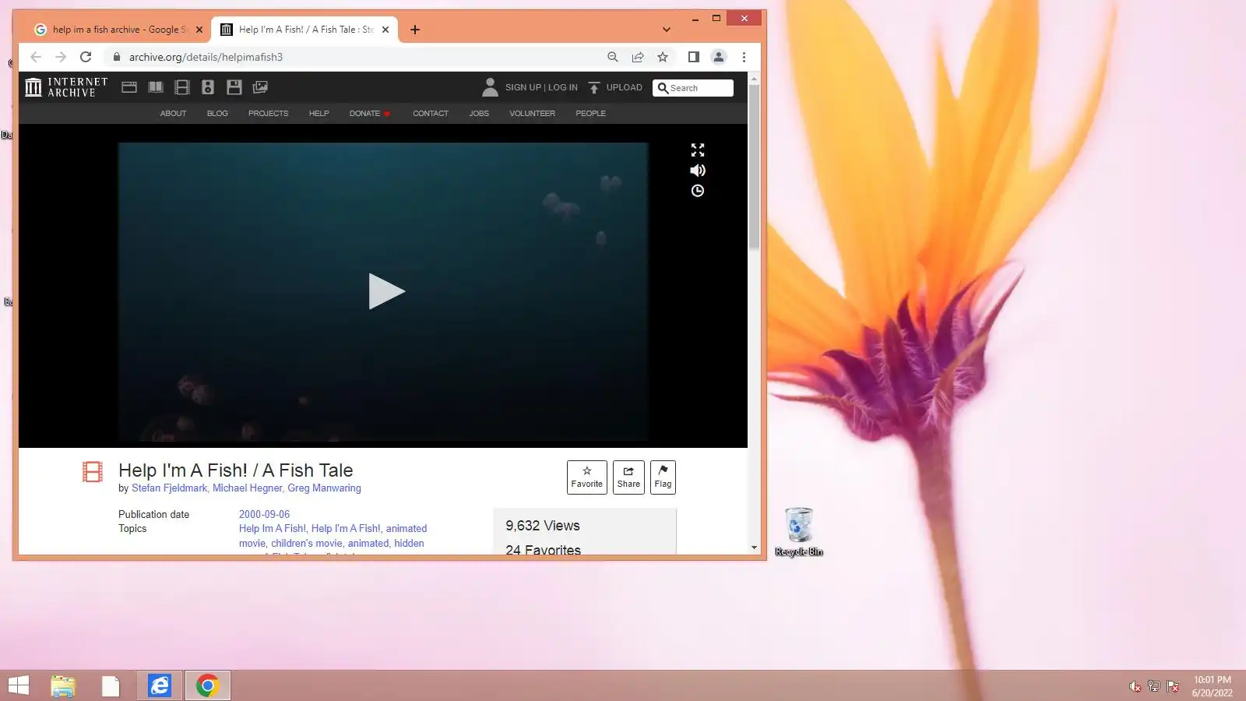The height and width of the screenshot is (701, 1246).
Task: Open the ABOUT menu item
Action: pos(173,114)
